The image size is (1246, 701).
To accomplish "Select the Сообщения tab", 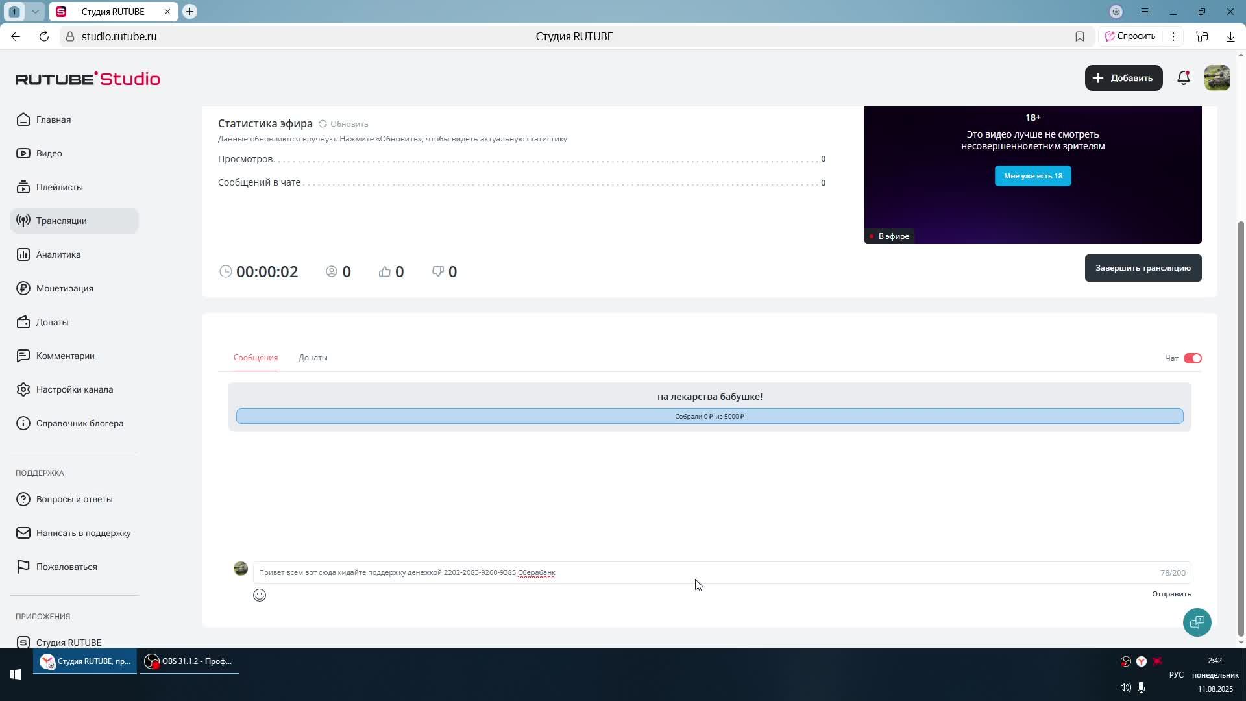I will tap(256, 358).
